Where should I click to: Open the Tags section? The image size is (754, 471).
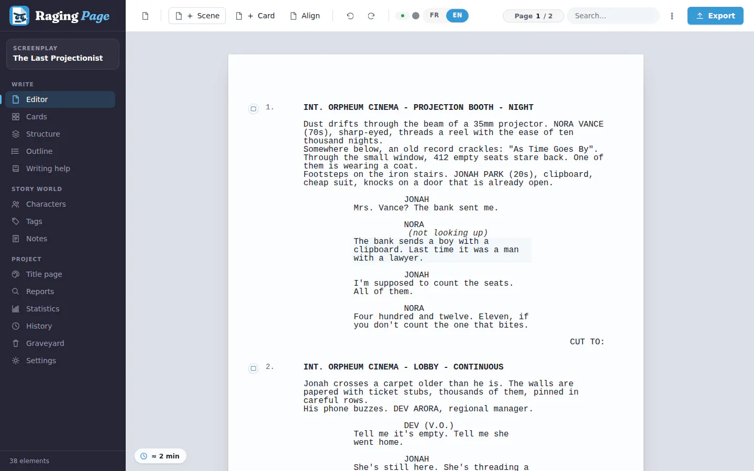coord(60,221)
